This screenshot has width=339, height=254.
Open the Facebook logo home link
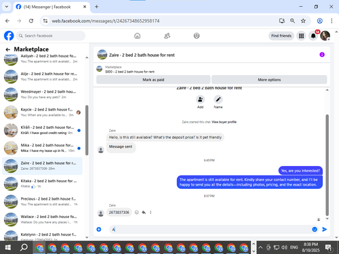(x=9, y=36)
